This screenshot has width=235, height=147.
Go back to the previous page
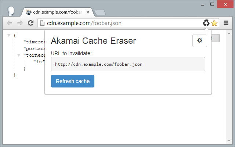click(10, 23)
